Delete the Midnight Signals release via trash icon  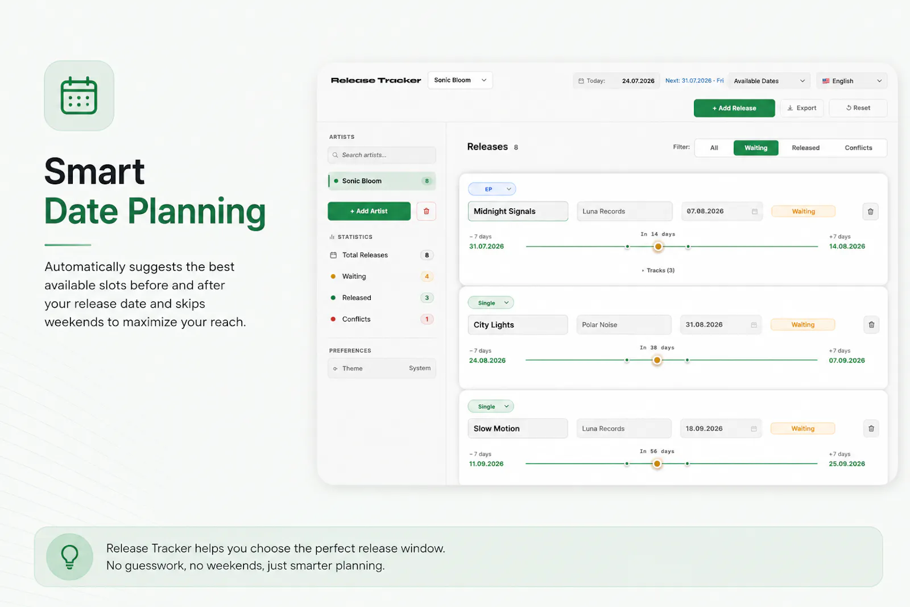870,212
